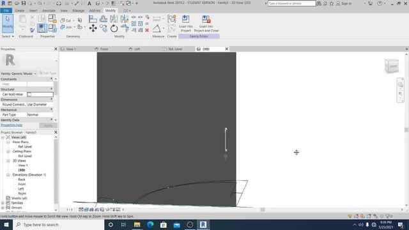Click the red Delete icon
The width and height of the screenshot is (409, 230).
pyautogui.click(x=147, y=30)
